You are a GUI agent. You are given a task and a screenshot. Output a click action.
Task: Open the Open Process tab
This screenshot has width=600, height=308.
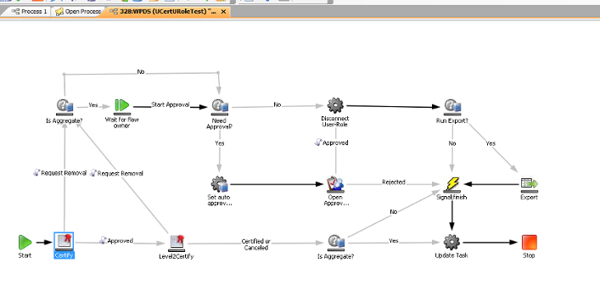click(78, 12)
